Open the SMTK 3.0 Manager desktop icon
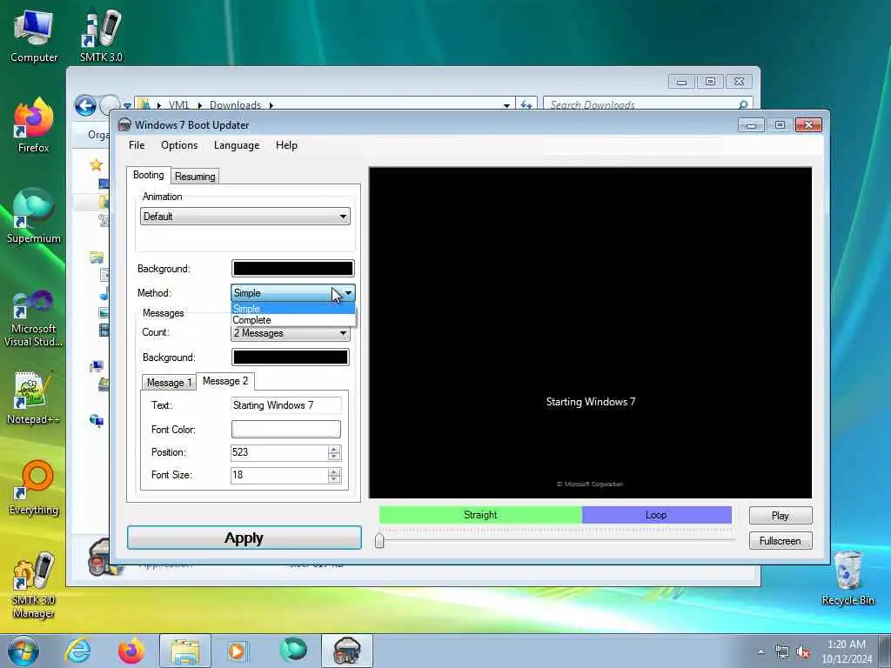Image resolution: width=891 pixels, height=668 pixels. (34, 586)
